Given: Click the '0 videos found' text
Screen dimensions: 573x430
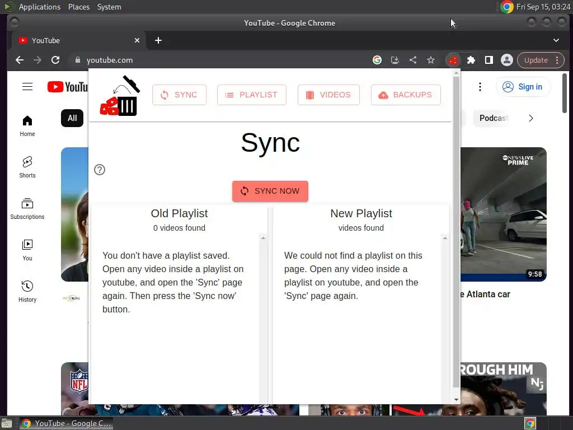Looking at the screenshot, I should click(x=180, y=228).
